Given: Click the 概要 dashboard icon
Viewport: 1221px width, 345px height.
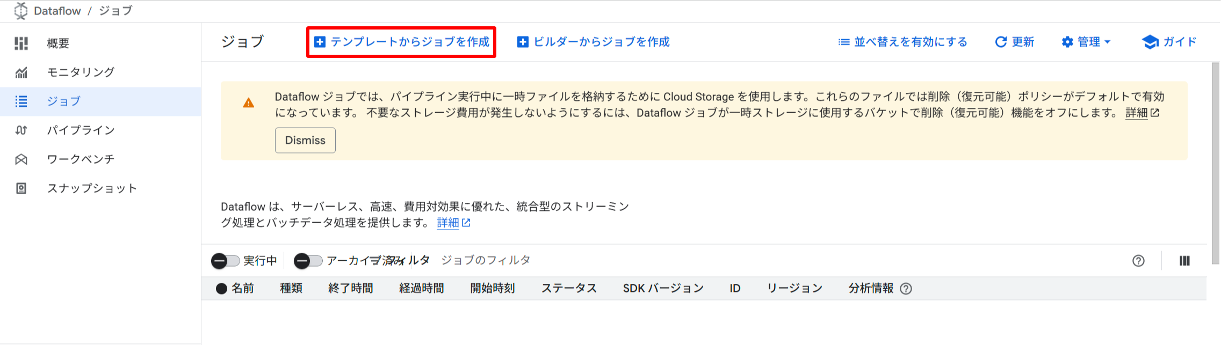Looking at the screenshot, I should click(21, 43).
